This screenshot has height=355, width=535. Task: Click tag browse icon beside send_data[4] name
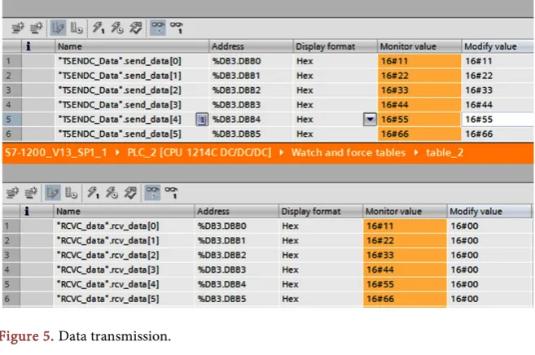pos(202,120)
